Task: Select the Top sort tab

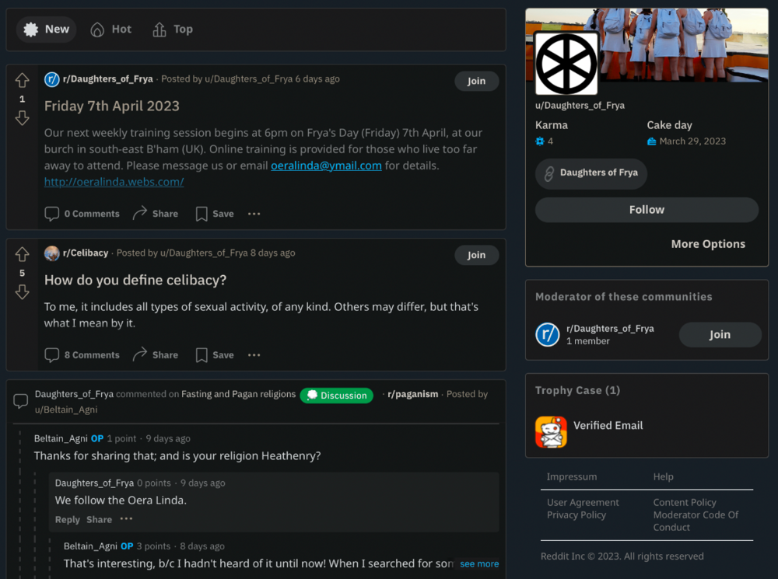Action: point(173,30)
